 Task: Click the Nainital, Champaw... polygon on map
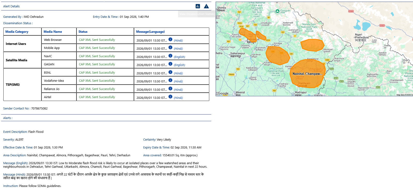307,74
